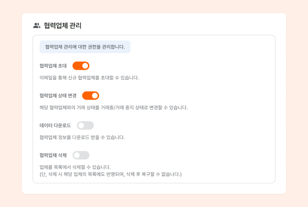Click the 협력업체 정보를 다운로드 description text

(x=82, y=137)
